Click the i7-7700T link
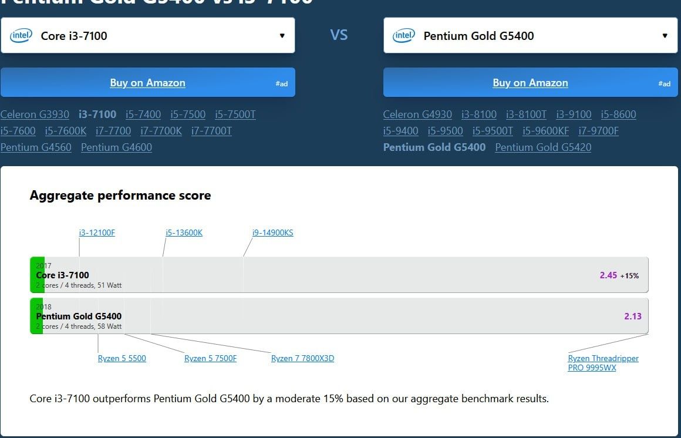Screen dimensions: 681x438 pyautogui.click(x=211, y=131)
